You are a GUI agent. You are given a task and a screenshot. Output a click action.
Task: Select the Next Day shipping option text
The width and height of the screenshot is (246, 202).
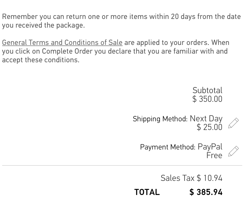pos(206,118)
